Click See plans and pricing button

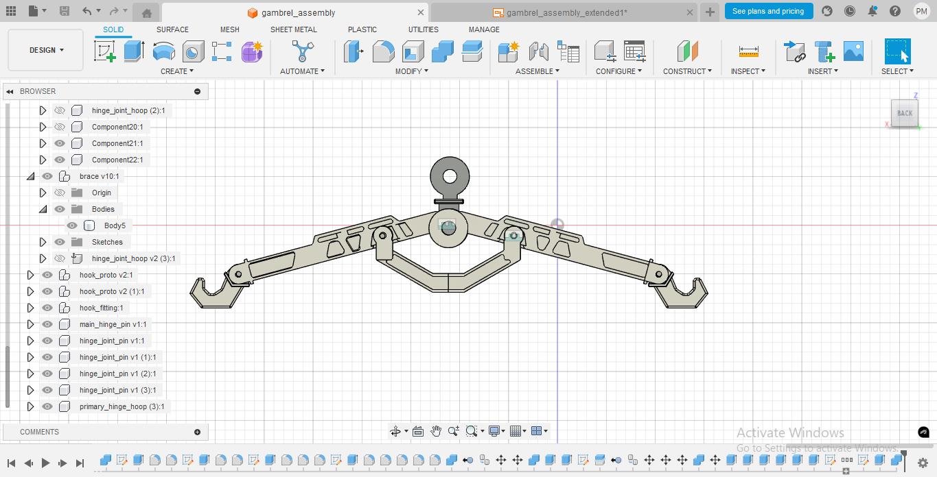tap(767, 11)
